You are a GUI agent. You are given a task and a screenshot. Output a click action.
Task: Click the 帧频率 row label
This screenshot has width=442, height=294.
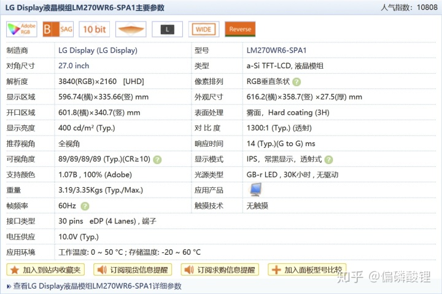tap(17, 206)
